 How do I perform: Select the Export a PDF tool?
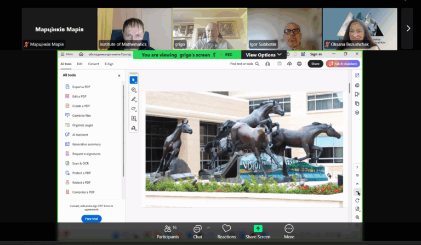(81, 87)
